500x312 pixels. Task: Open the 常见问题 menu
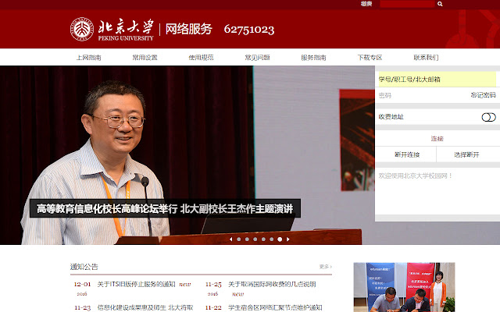(257, 58)
